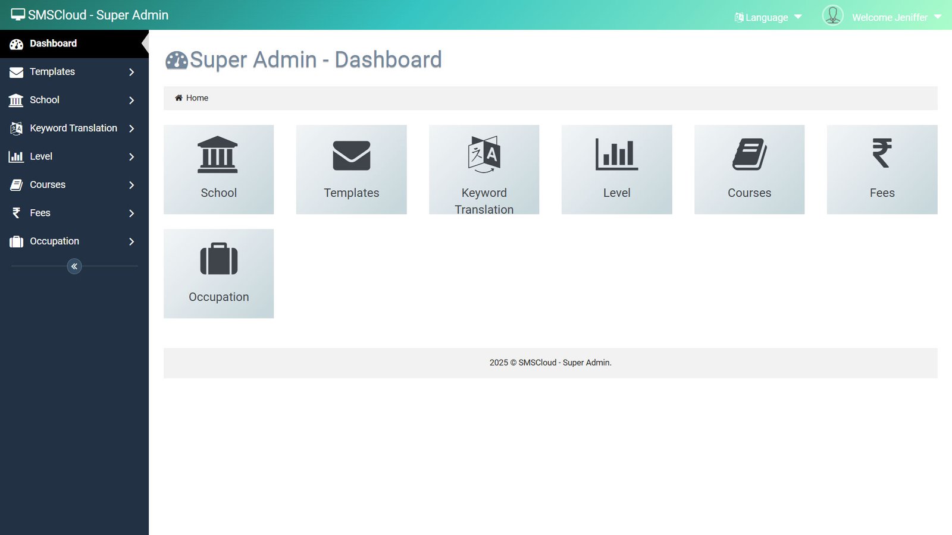
Task: Click the Home breadcrumb house icon
Action: 178,98
